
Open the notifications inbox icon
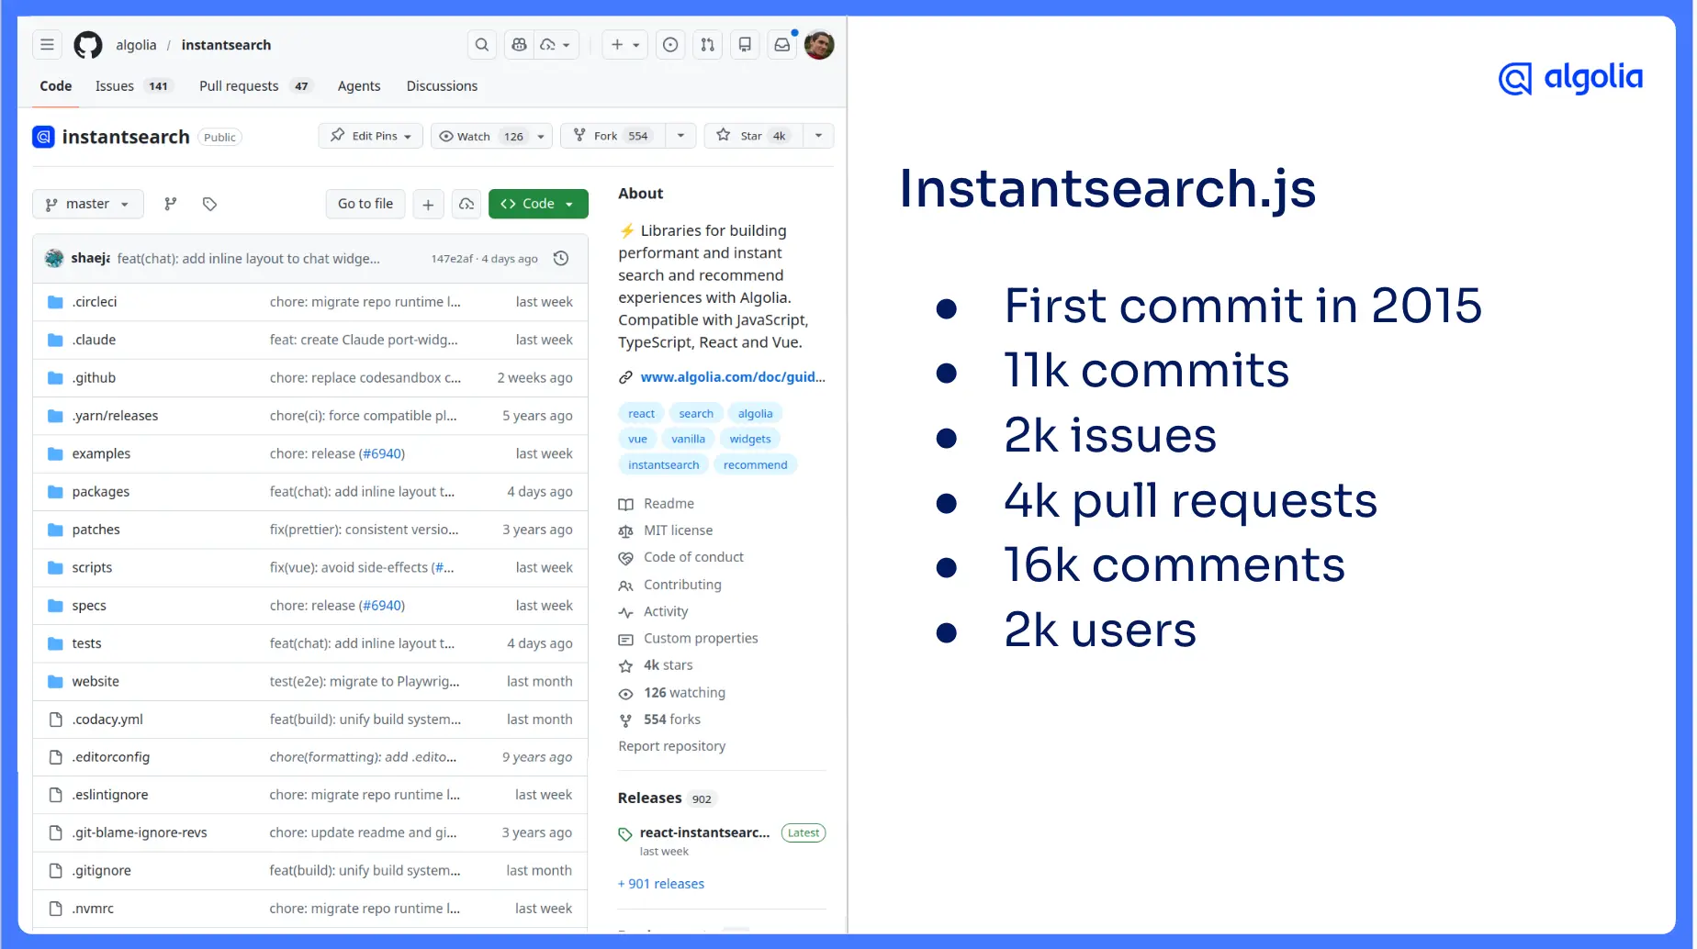tap(781, 44)
